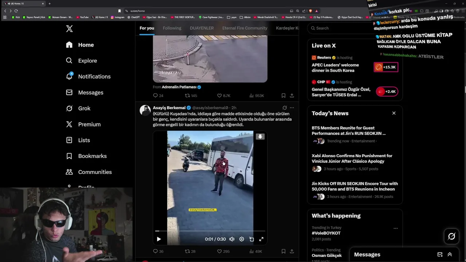Viewport: 466px width, 262px height.
Task: Open Genel Başkanımız Özgür Özel broadcast
Action: coord(341,92)
